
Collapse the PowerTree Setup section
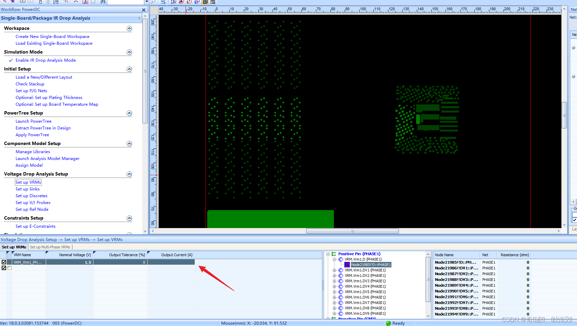(x=129, y=113)
